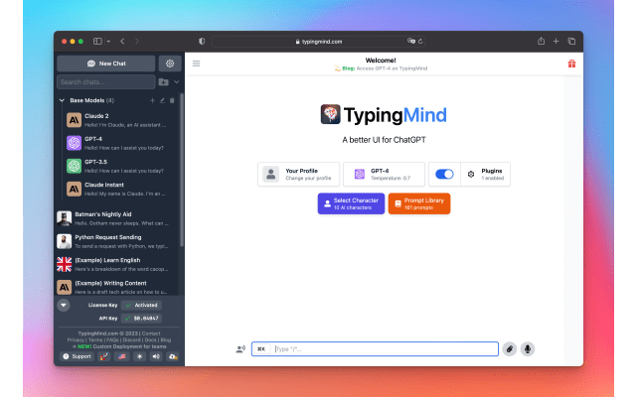The height and width of the screenshot is (397, 636).
Task: Open GPT-4 model settings card
Action: pyautogui.click(x=384, y=175)
